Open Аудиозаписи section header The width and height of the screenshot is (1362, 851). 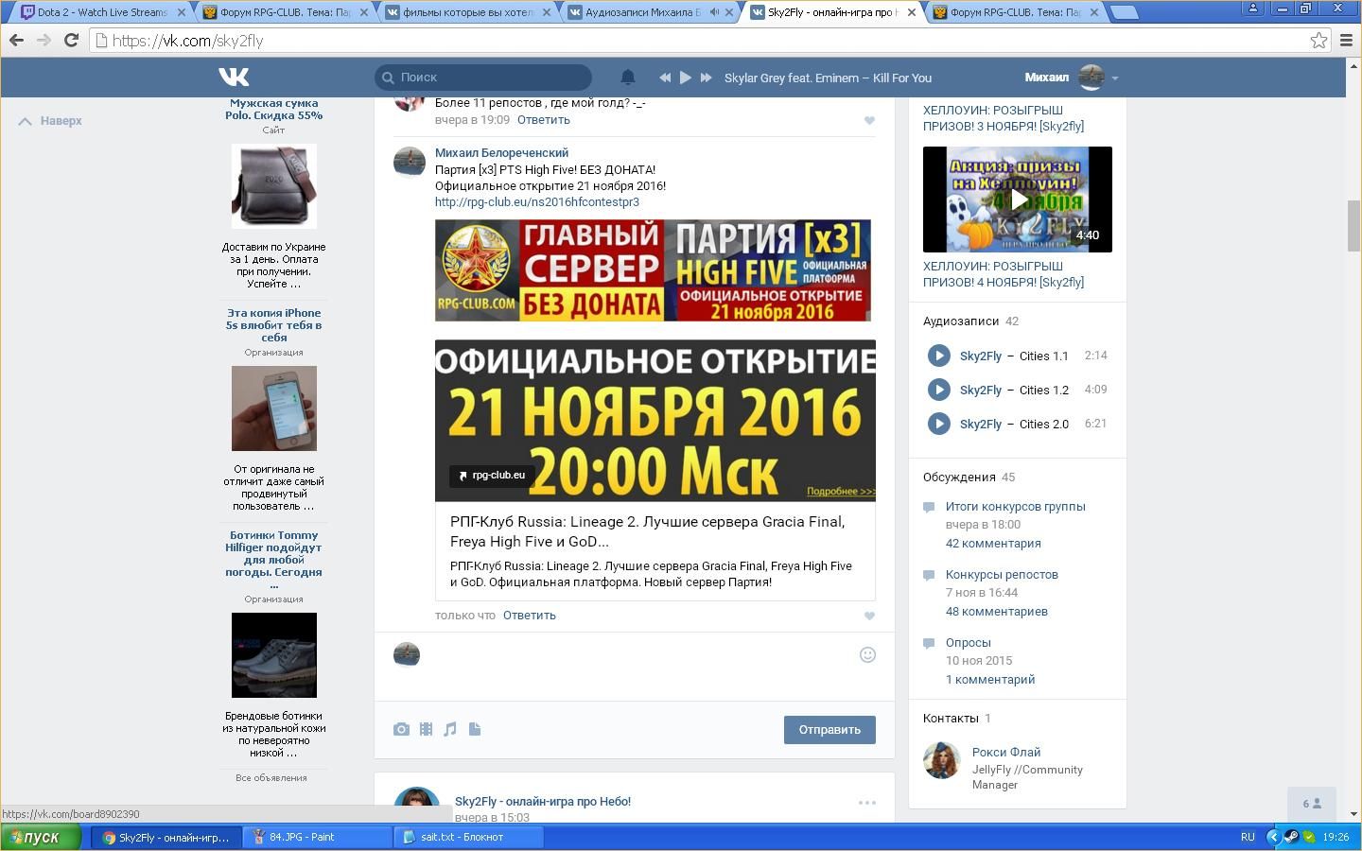tap(961, 321)
